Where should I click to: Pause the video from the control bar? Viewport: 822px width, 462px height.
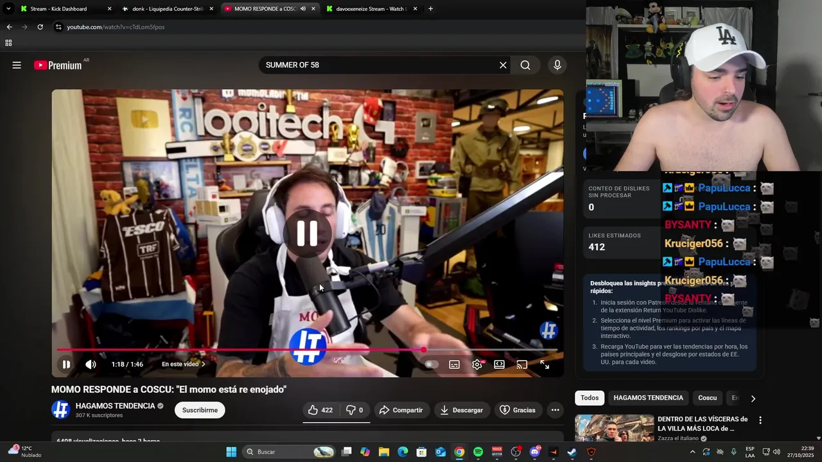(66, 364)
